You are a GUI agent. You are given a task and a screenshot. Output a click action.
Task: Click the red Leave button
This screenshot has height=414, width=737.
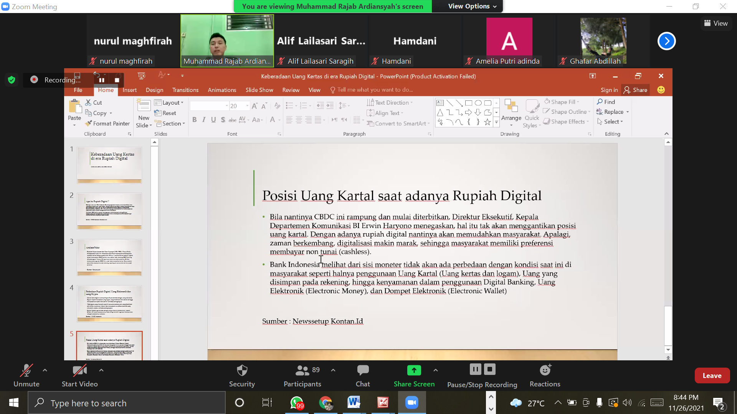tap(712, 376)
